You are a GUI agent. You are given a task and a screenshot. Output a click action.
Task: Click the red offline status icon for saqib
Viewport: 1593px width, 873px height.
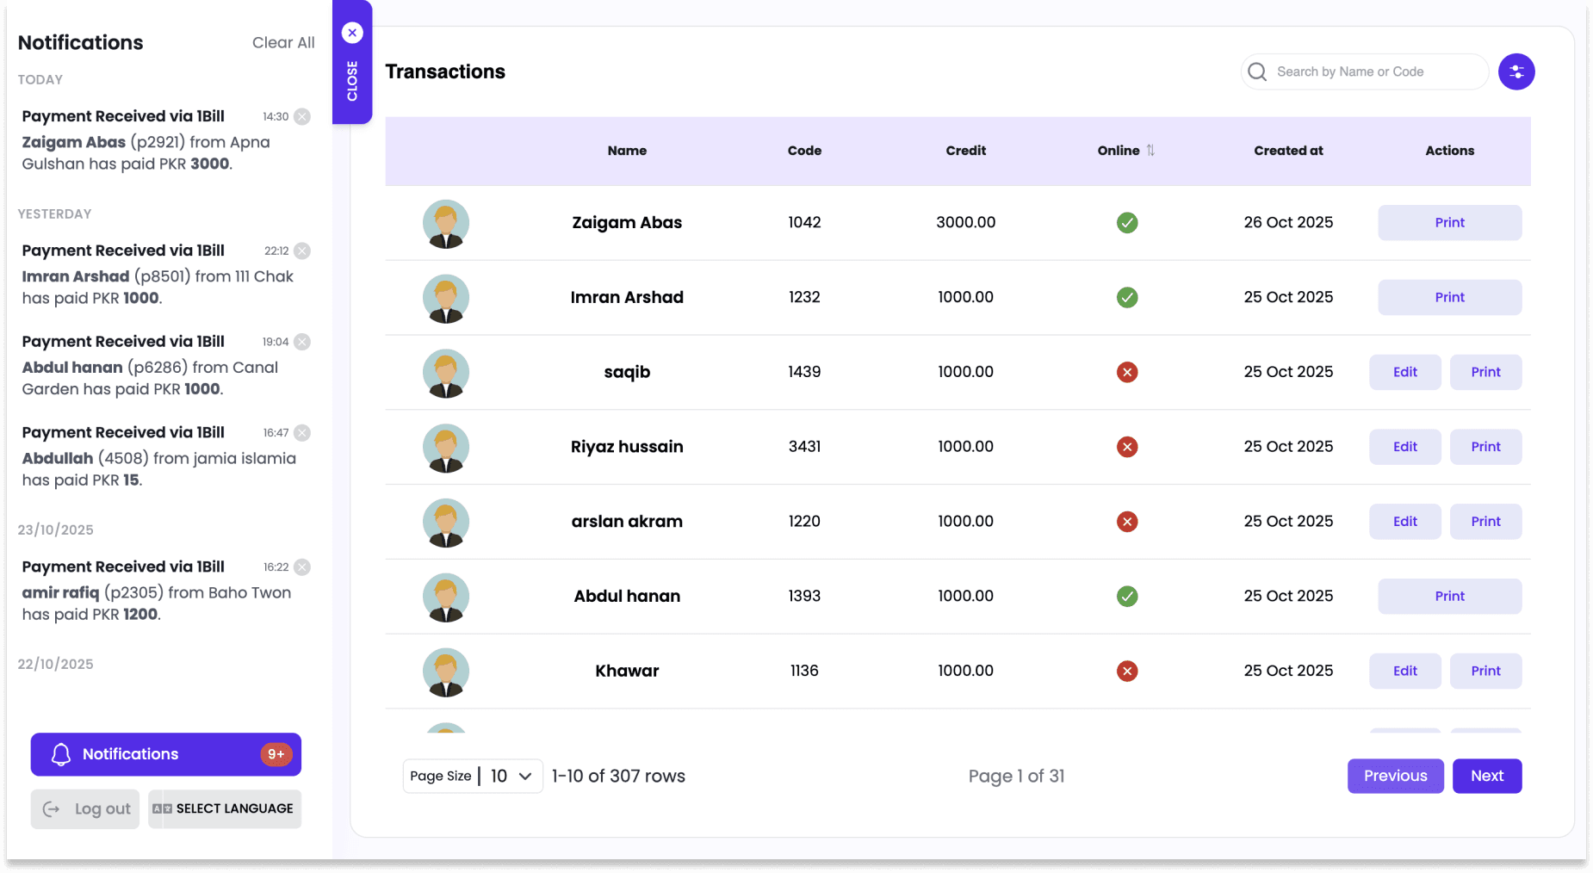click(1127, 372)
